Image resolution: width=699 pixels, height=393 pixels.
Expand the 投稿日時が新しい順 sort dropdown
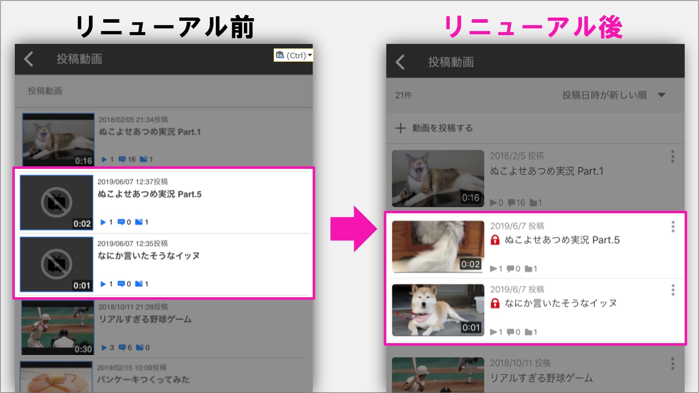pos(662,95)
